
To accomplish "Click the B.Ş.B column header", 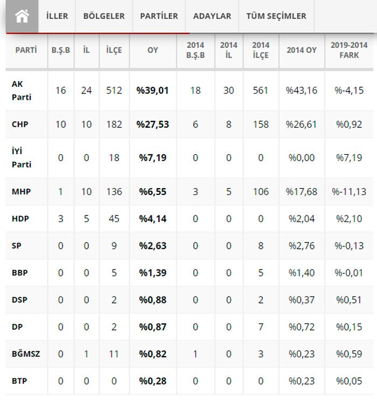I will coord(61,50).
